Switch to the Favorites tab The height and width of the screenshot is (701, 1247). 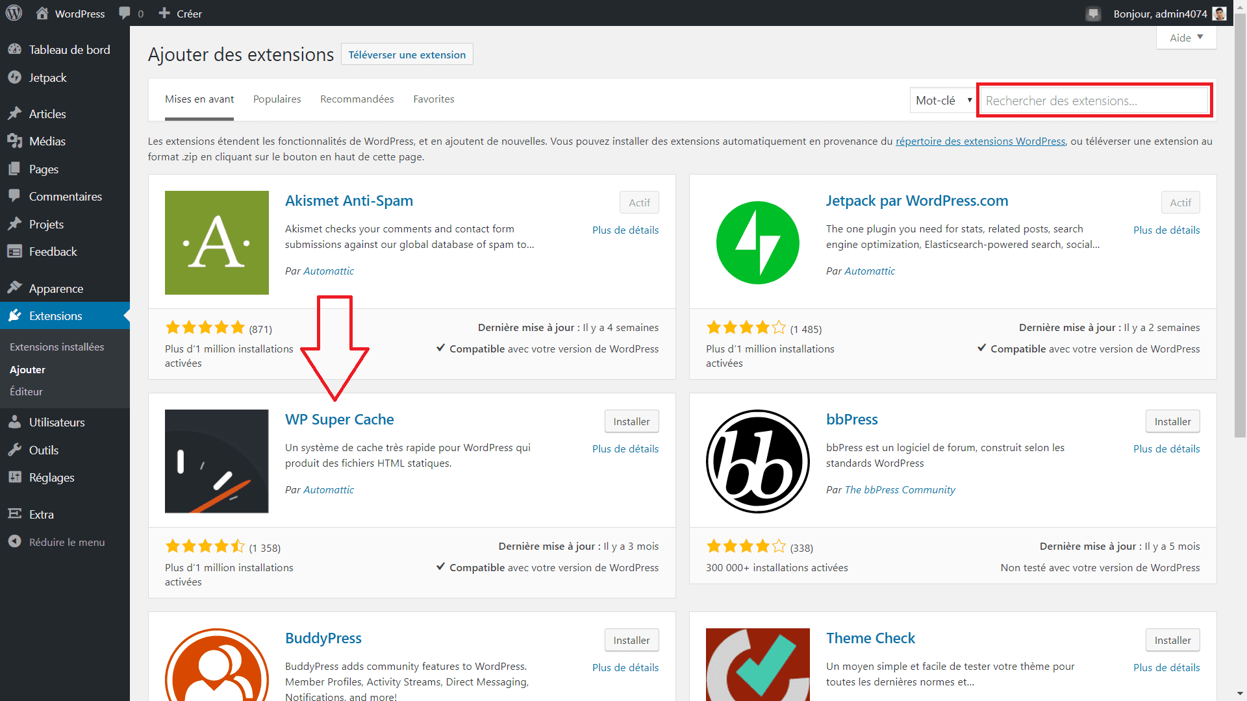tap(434, 99)
